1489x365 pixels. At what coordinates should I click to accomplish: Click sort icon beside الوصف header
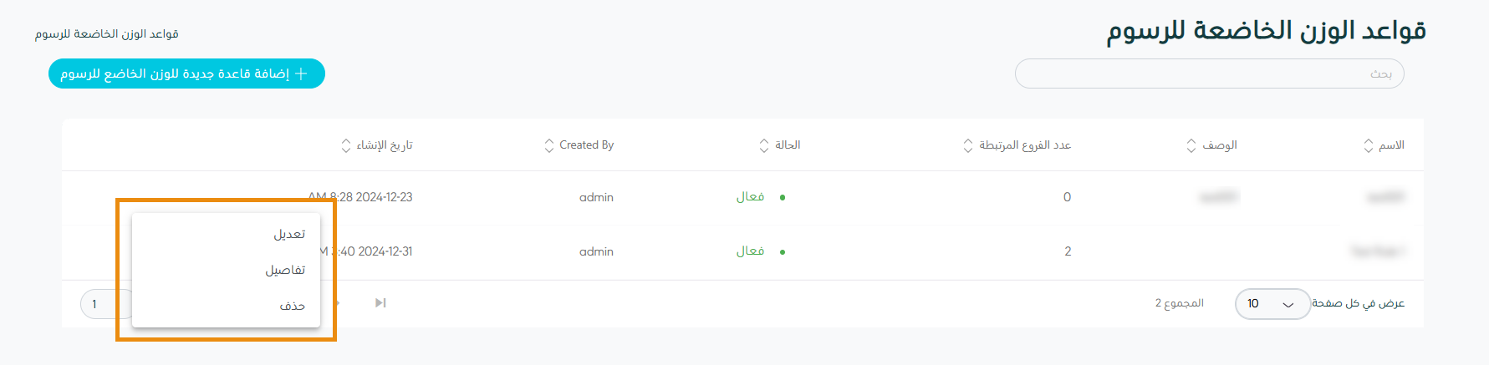1191,145
